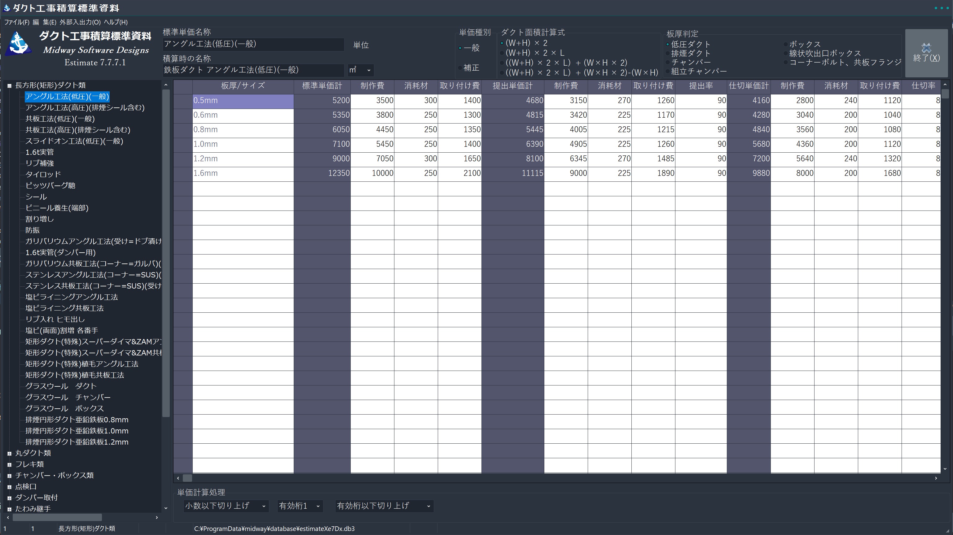Click the 終了(X) exit button
953x535 pixels.
click(x=926, y=53)
